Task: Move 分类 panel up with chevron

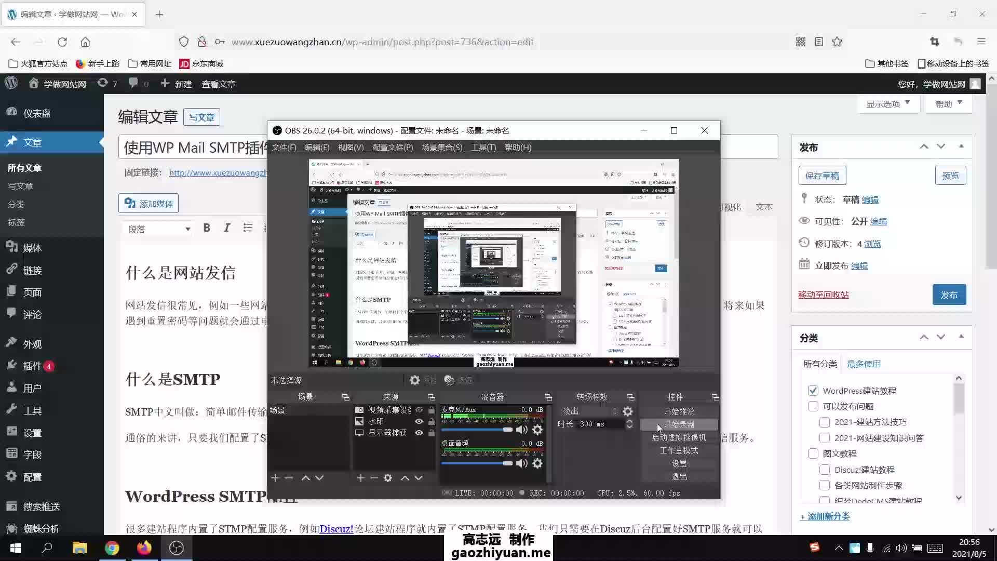Action: coord(924,337)
